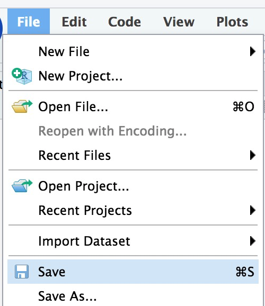Expand the Import Dataset submenu arrow
This screenshot has height=306, width=265.
click(252, 241)
